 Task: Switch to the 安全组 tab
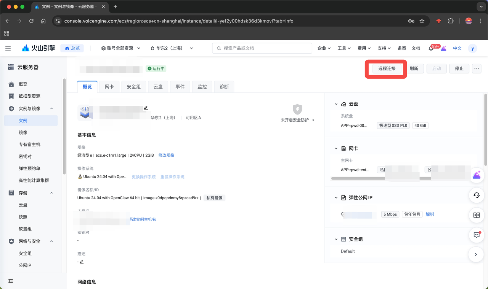133,87
